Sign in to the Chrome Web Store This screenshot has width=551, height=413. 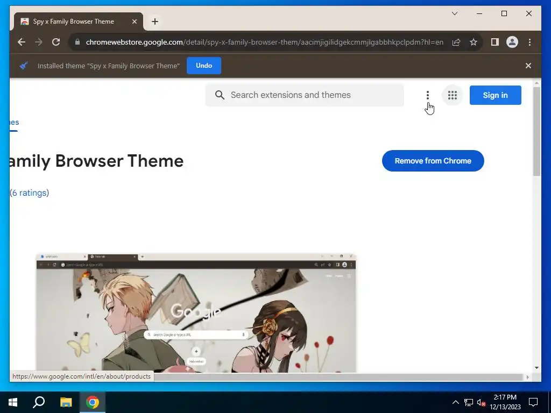pos(495,95)
